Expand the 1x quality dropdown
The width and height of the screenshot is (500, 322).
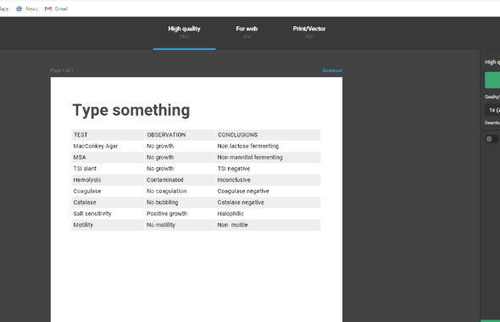(492, 110)
